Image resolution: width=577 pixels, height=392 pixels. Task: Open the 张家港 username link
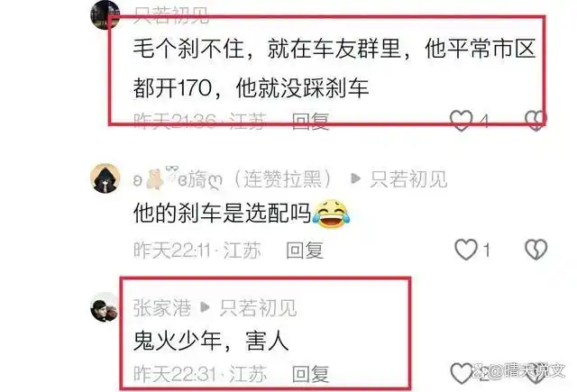click(162, 308)
